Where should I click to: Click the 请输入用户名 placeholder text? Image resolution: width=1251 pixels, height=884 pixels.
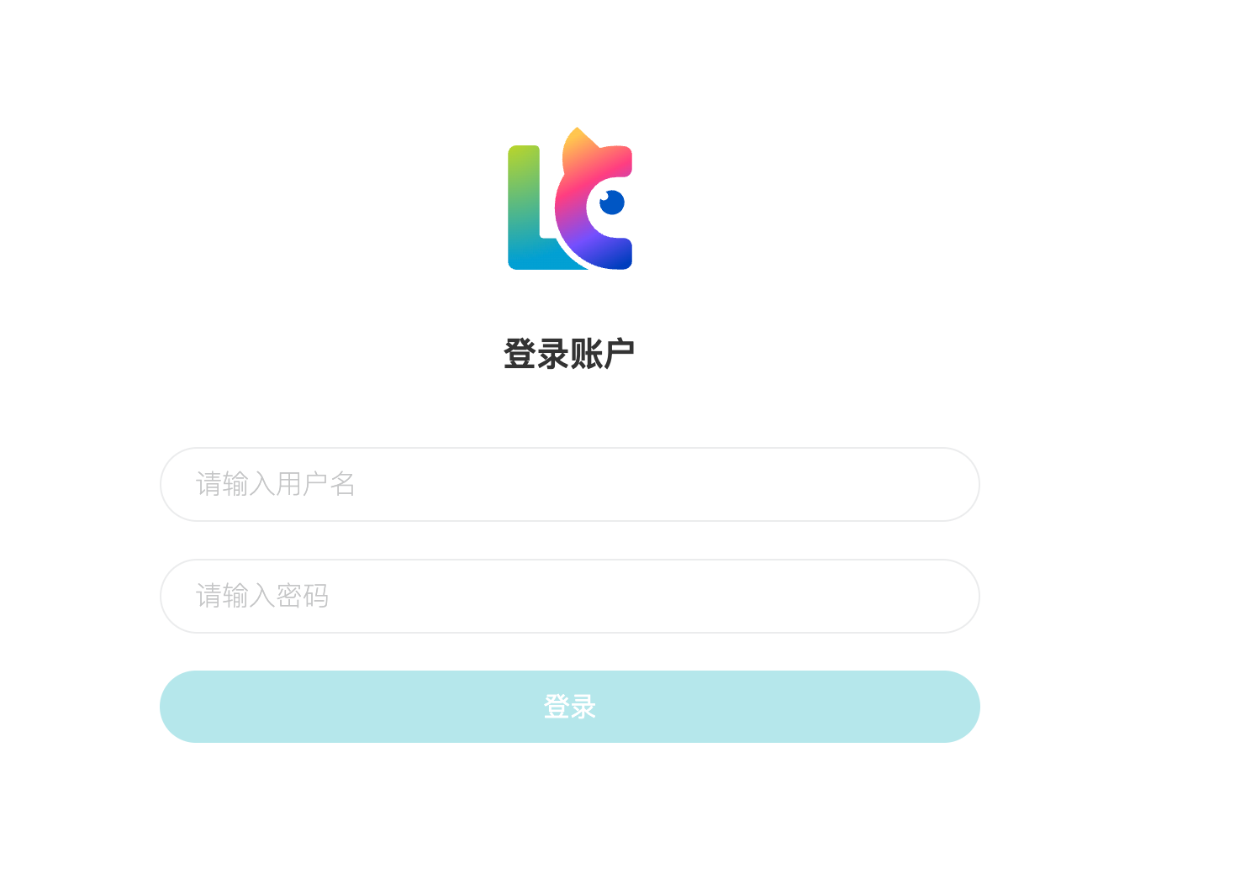click(x=276, y=484)
